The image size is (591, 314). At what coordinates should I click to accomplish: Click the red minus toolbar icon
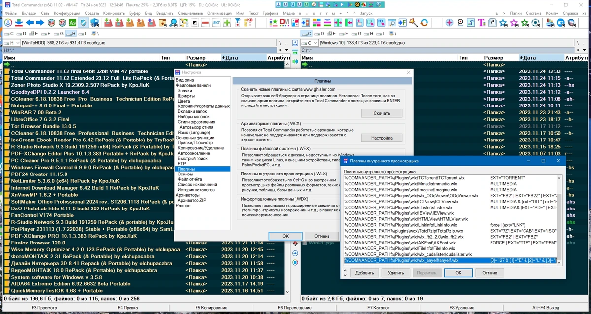point(205,23)
